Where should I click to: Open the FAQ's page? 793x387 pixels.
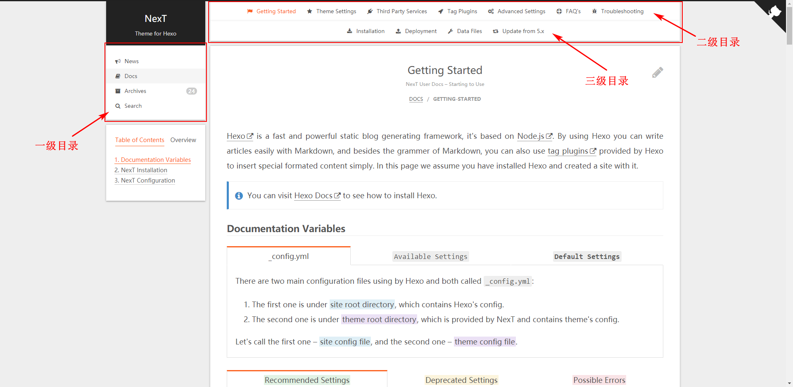tap(568, 11)
